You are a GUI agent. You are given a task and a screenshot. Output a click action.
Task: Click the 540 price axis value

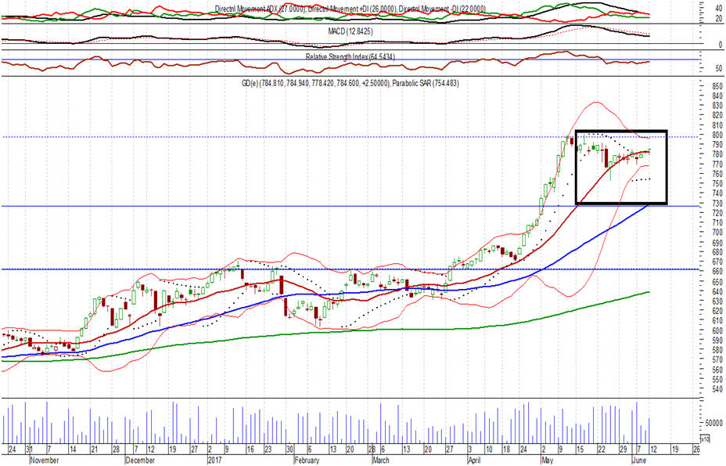click(717, 389)
